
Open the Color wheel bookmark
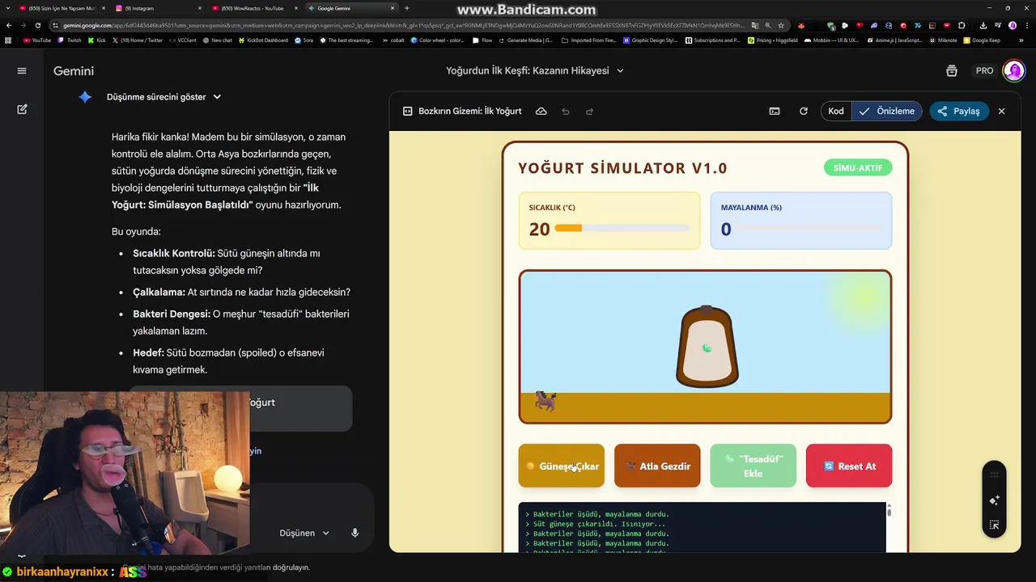(x=438, y=40)
